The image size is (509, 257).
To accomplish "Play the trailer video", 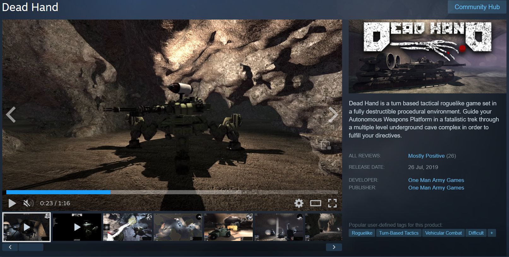I will 12,203.
